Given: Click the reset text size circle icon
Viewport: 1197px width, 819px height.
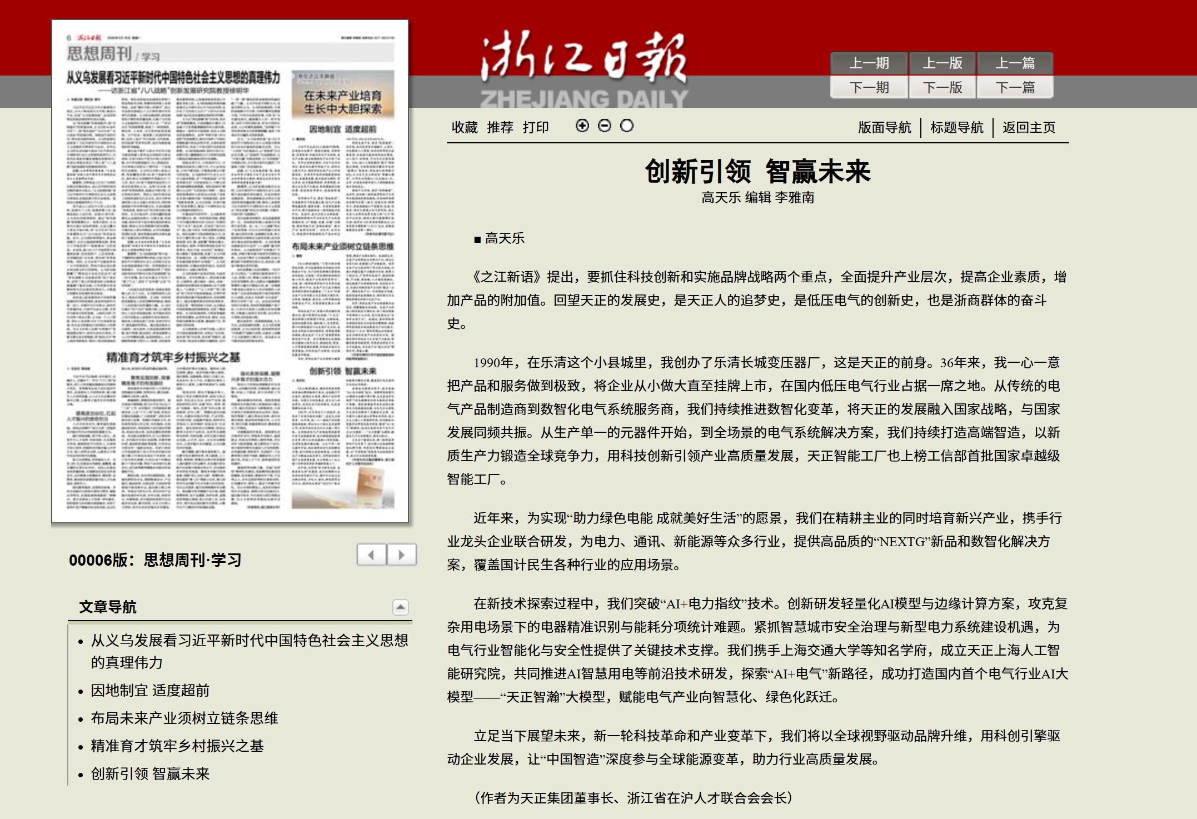Looking at the screenshot, I should tap(627, 126).
